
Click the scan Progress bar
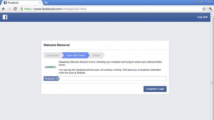pyautogui.click(x=105, y=79)
